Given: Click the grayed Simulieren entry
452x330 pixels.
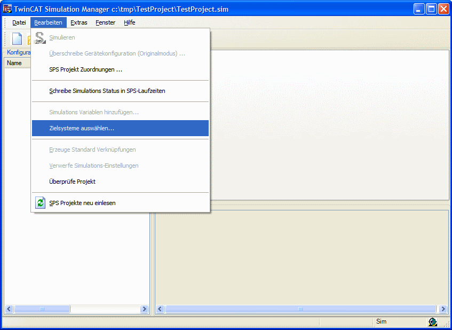Looking at the screenshot, I should [x=120, y=37].
